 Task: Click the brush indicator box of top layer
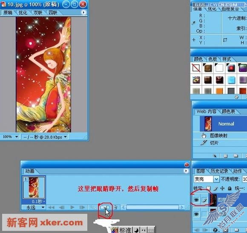click(204, 200)
